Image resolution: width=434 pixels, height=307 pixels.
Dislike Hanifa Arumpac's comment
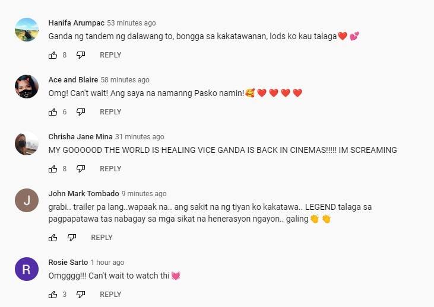click(81, 55)
